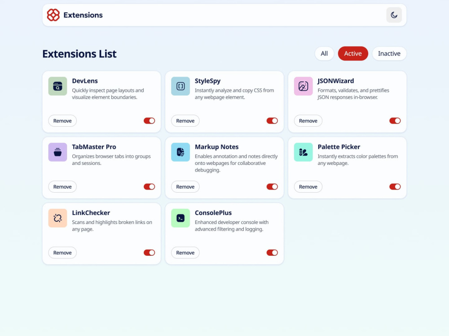Turn off the LinkChecker toggle

(149, 253)
